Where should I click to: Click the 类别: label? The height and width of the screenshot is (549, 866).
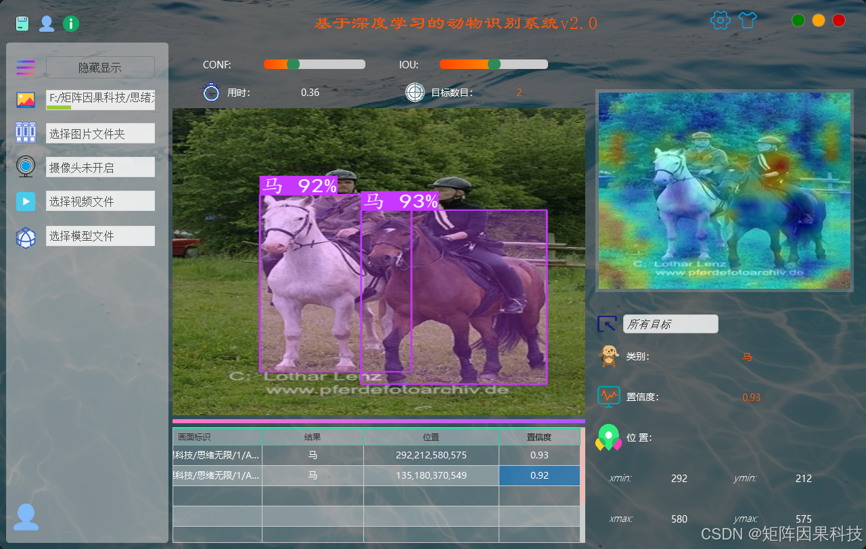pos(637,356)
